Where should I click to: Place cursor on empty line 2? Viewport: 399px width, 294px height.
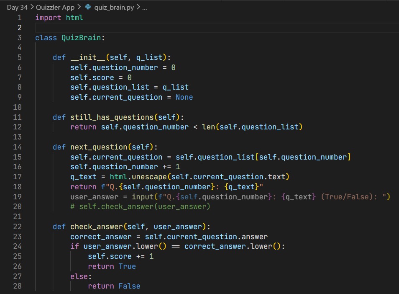42,28
